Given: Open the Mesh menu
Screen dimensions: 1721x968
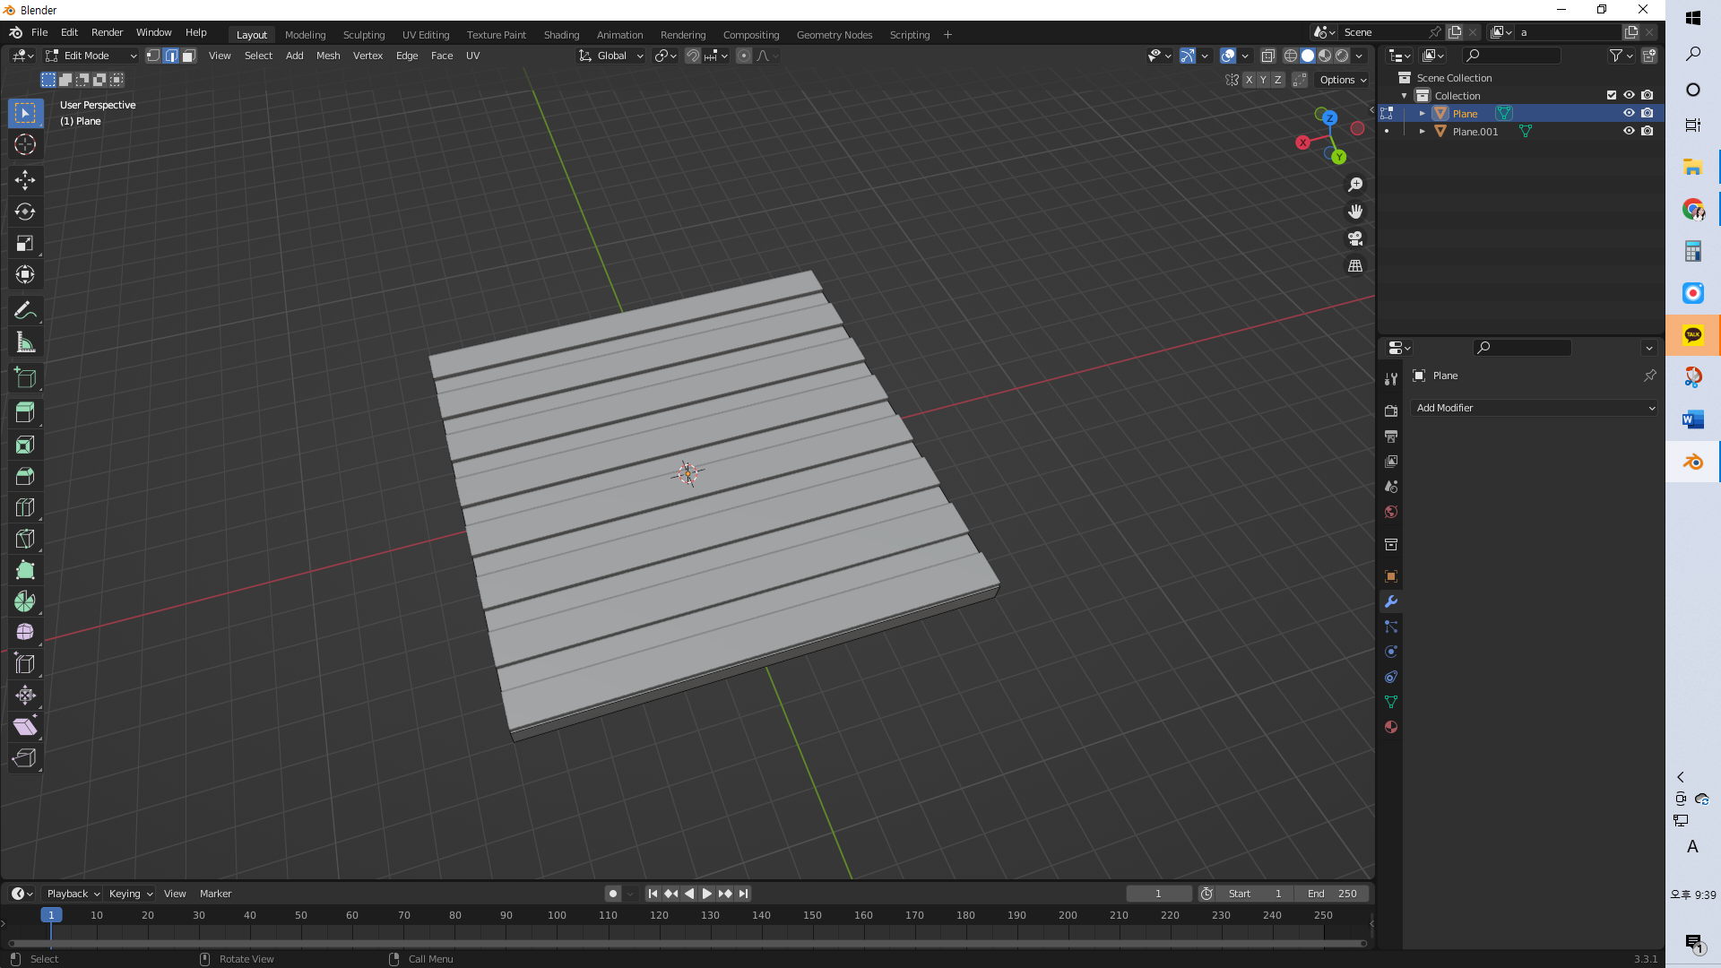Looking at the screenshot, I should pyautogui.click(x=328, y=56).
